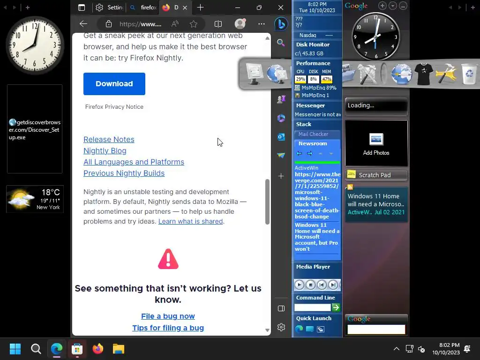Hide the Edge sidebar with panel icon
480x360 pixels.
281,308
